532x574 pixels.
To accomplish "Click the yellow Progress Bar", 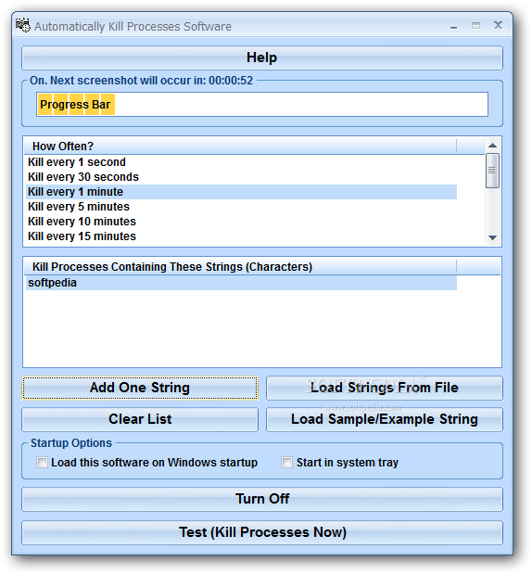I will click(262, 105).
